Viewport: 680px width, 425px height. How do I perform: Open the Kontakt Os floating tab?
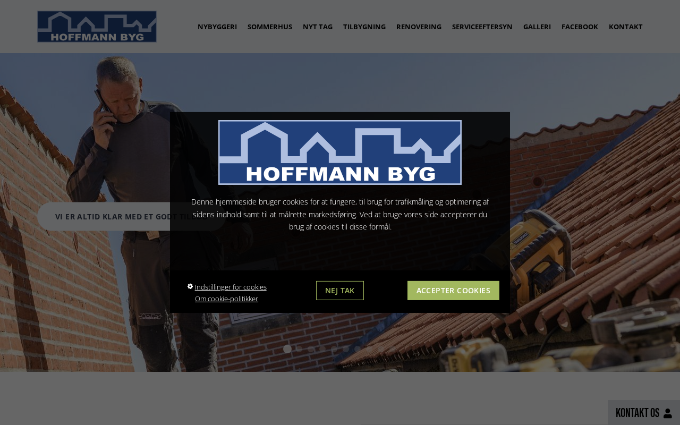[x=644, y=413]
